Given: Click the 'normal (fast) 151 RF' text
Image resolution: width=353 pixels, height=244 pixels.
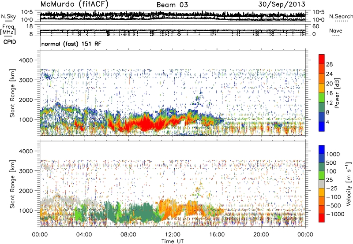Looking at the screenshot, I should 71,44.
